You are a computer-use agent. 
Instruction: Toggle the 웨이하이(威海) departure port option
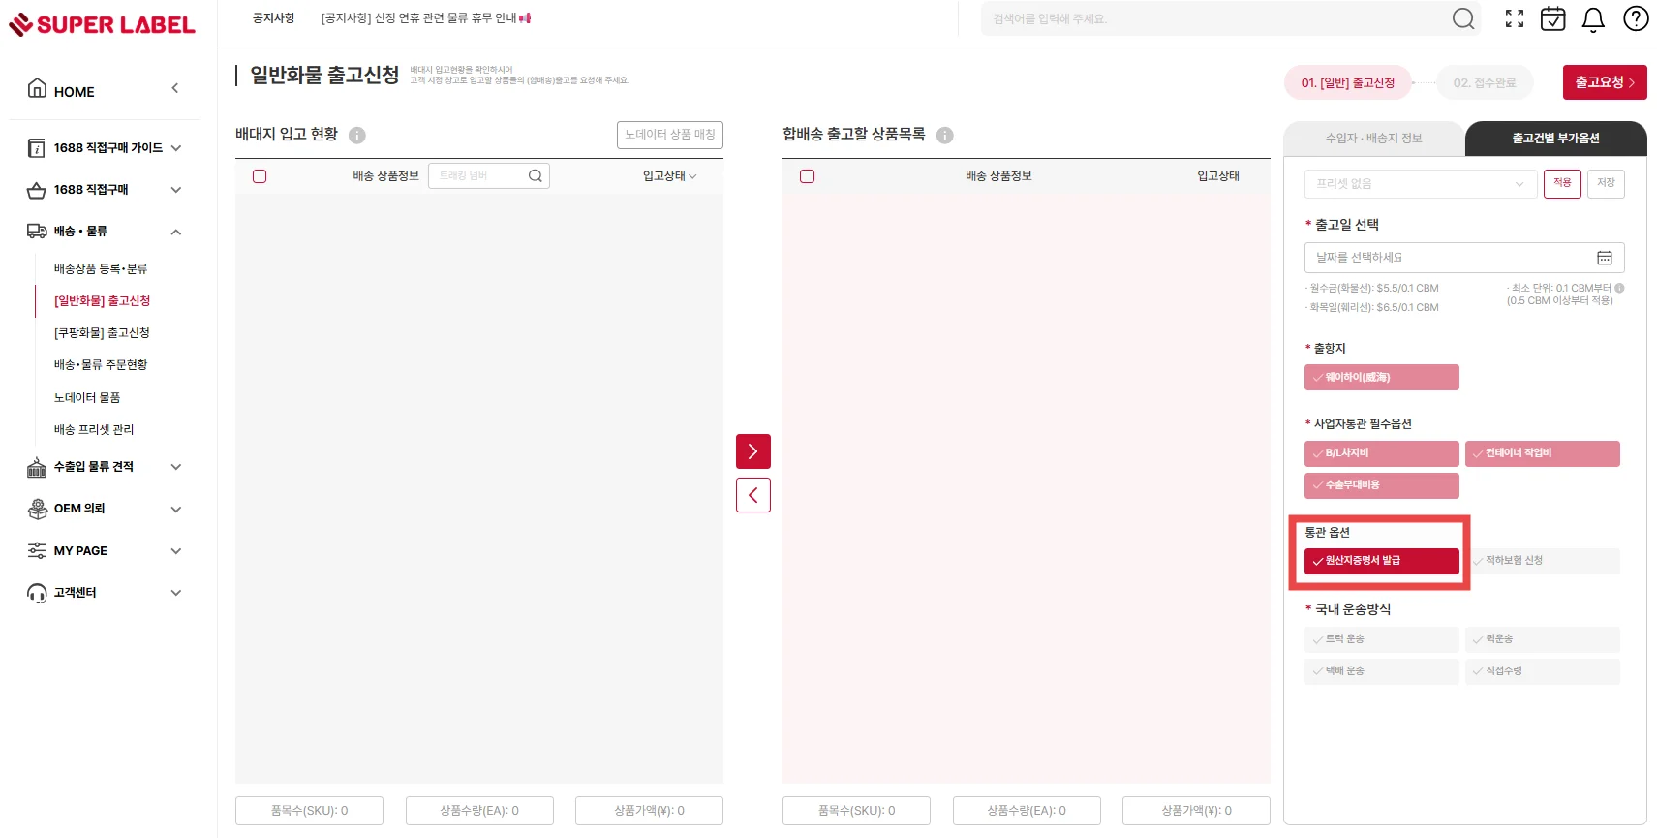point(1382,378)
